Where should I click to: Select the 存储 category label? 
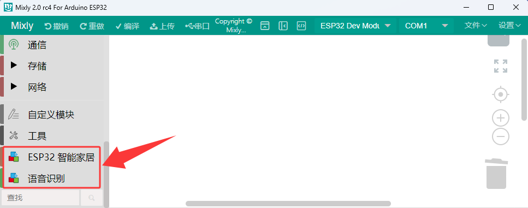[x=37, y=66]
